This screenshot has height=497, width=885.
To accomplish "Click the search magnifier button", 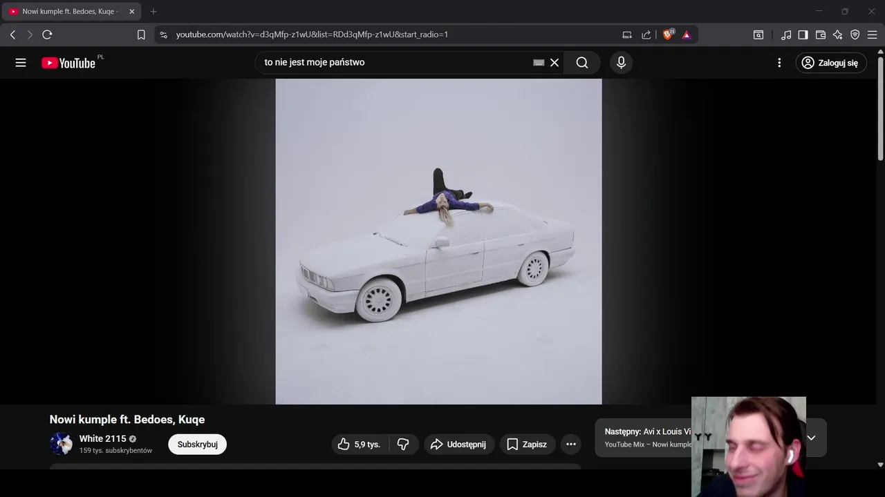I will [582, 62].
